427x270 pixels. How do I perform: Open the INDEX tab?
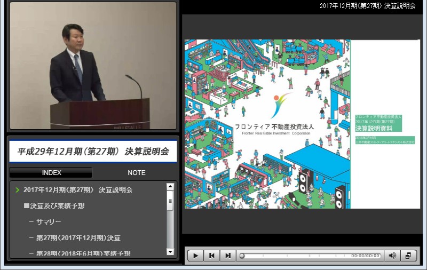click(x=51, y=172)
